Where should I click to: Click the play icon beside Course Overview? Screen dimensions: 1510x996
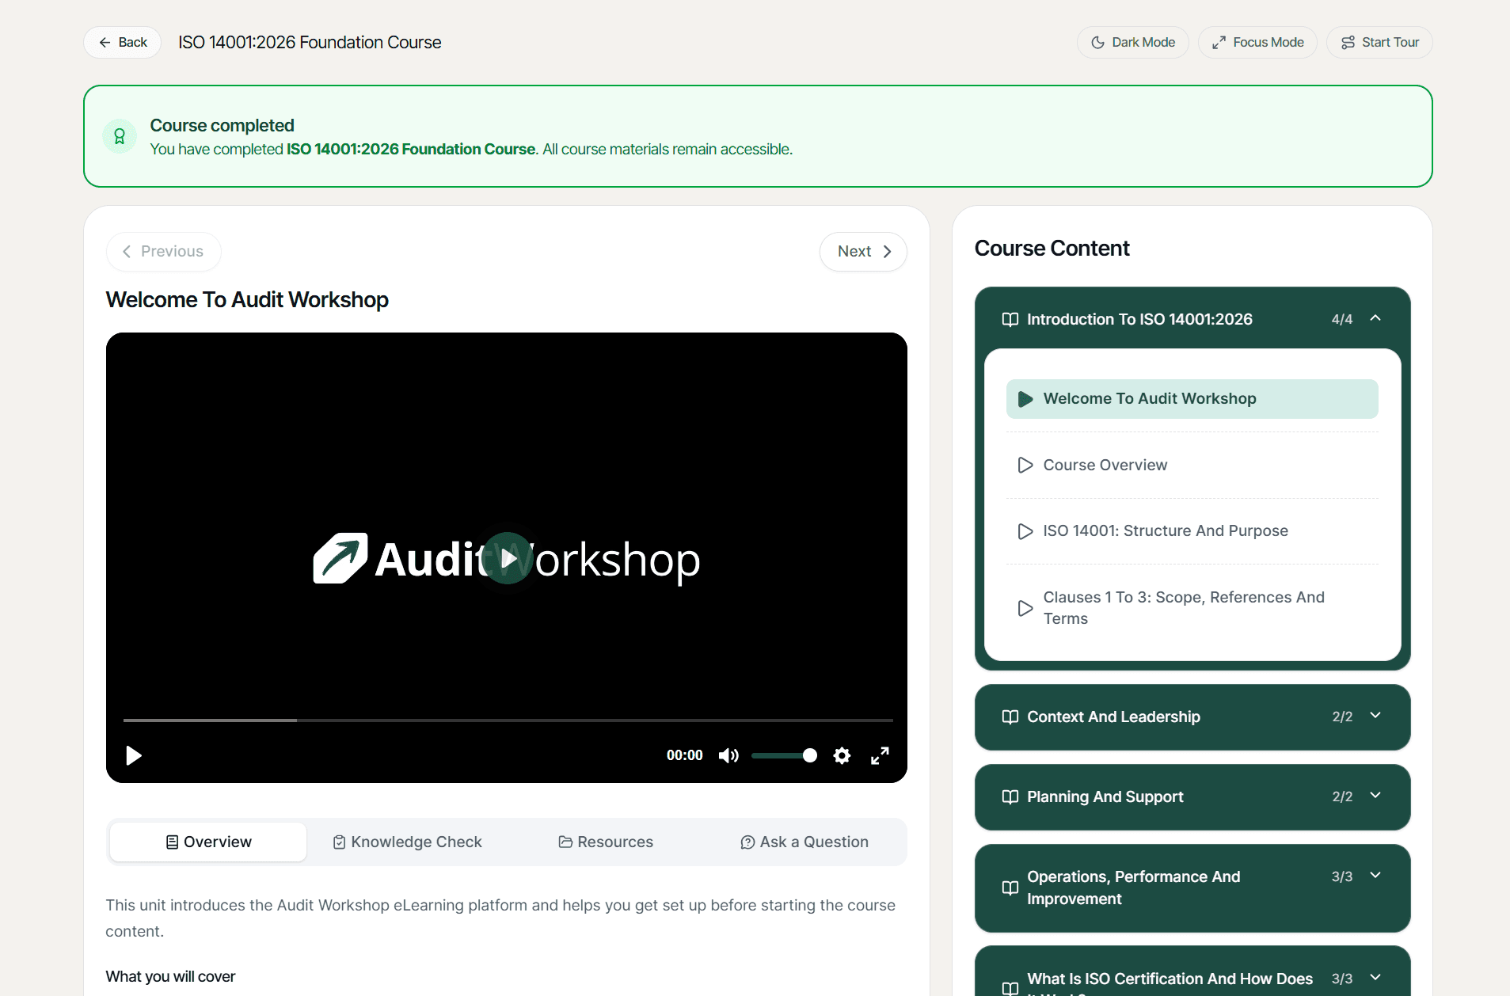[1025, 465]
